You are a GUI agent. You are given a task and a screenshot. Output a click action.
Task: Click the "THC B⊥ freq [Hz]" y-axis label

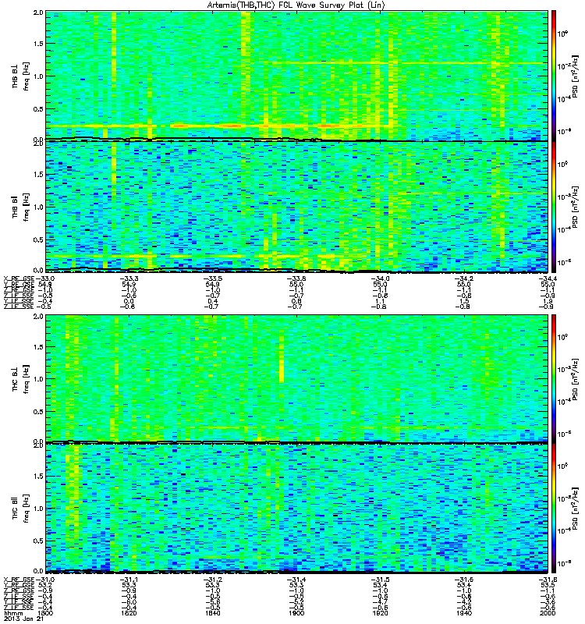(x=21, y=379)
